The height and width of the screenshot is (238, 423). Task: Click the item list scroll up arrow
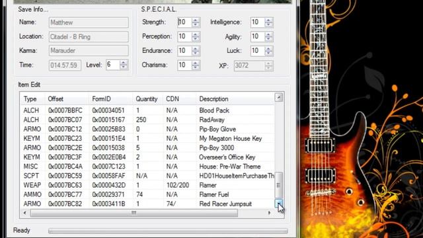pyautogui.click(x=279, y=97)
